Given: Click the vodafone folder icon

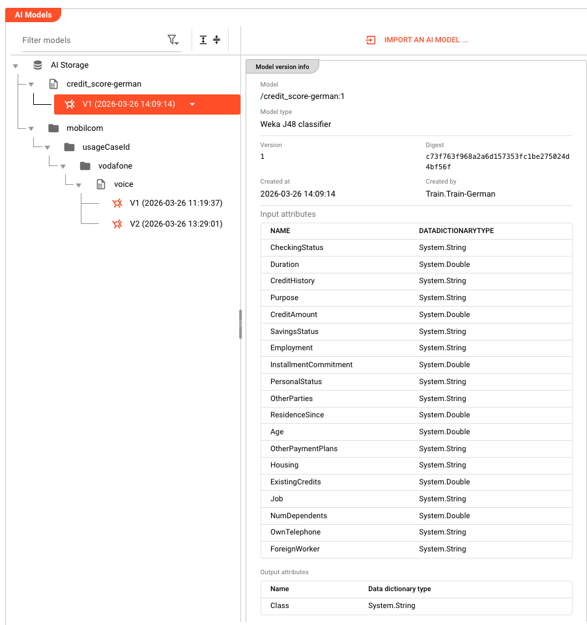Looking at the screenshot, I should [85, 165].
